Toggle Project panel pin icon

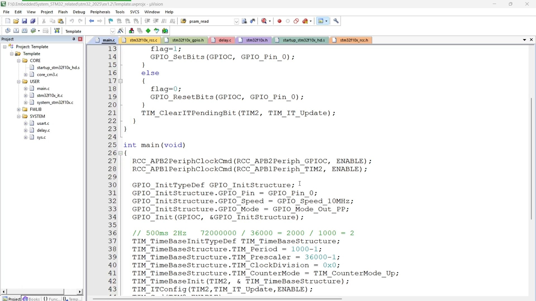(74, 39)
